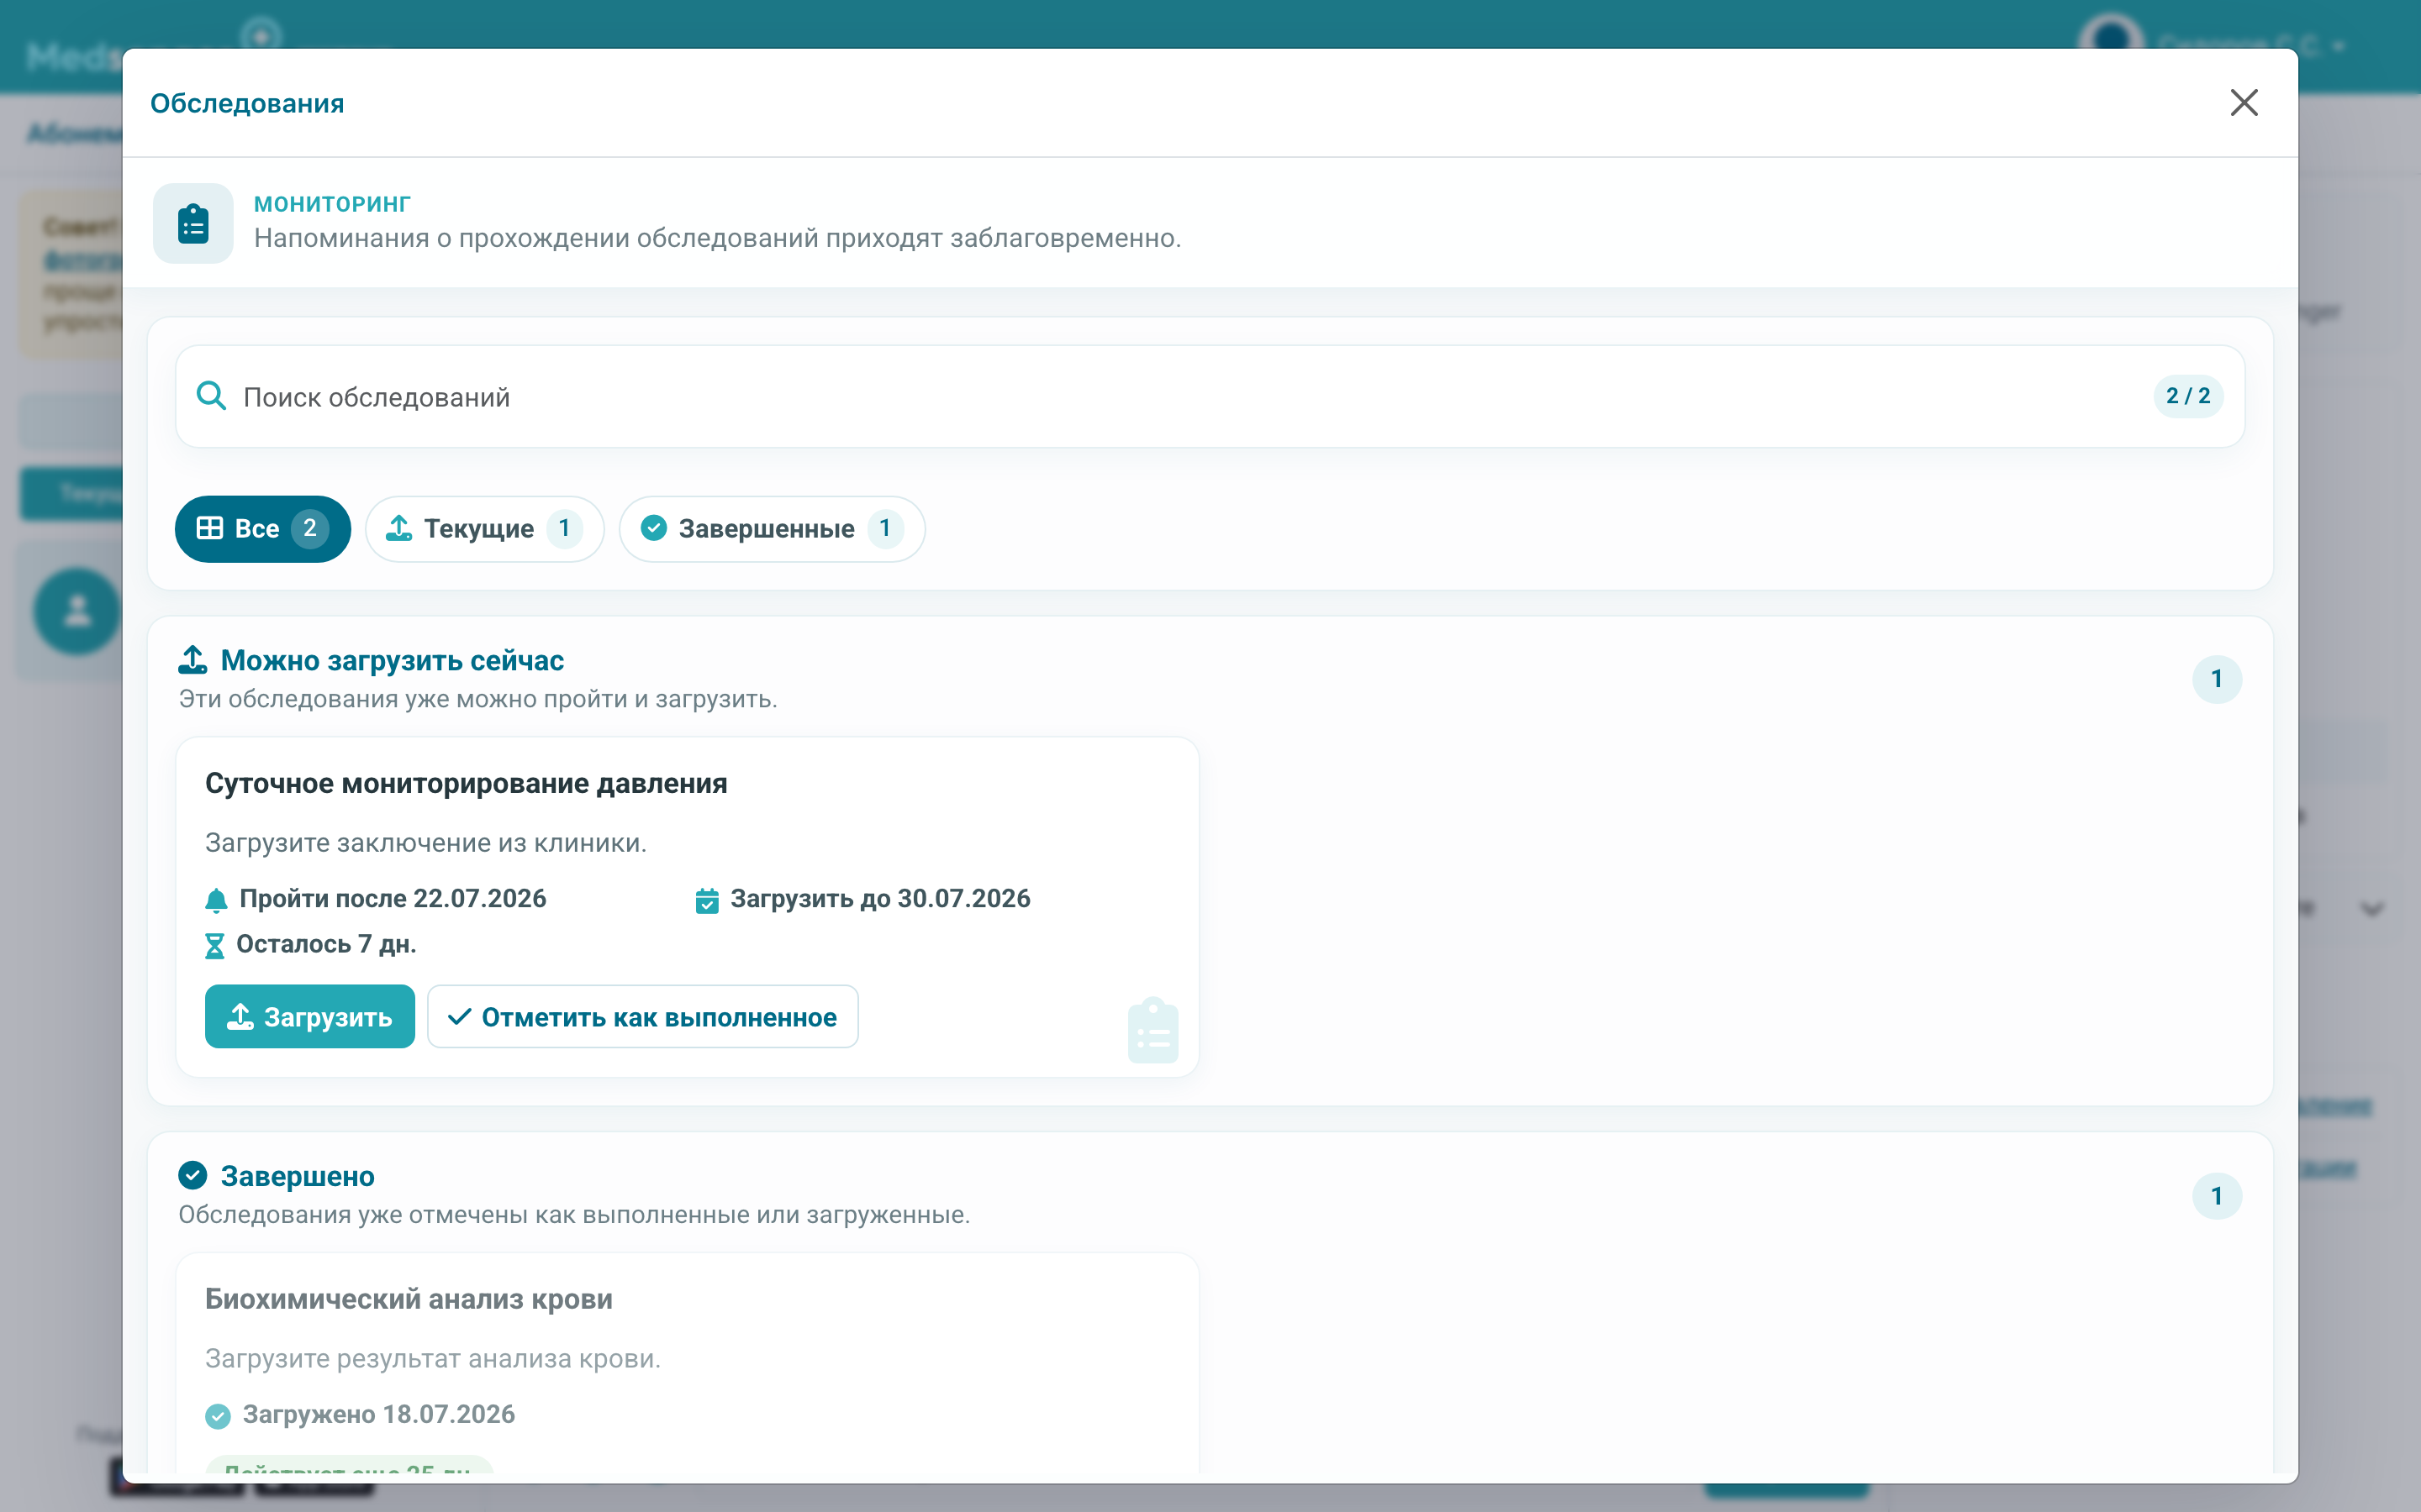Click the hourglass icon near Осталось 7 дн.
The image size is (2421, 1512).
coord(215,946)
